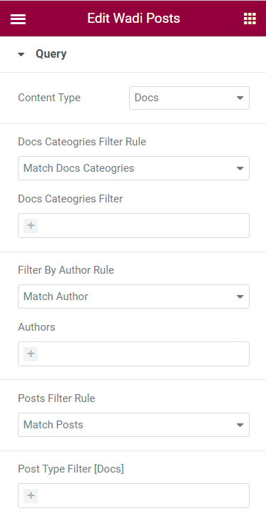Click inside the Authors input field
The height and width of the screenshot is (521, 266).
coord(133,354)
